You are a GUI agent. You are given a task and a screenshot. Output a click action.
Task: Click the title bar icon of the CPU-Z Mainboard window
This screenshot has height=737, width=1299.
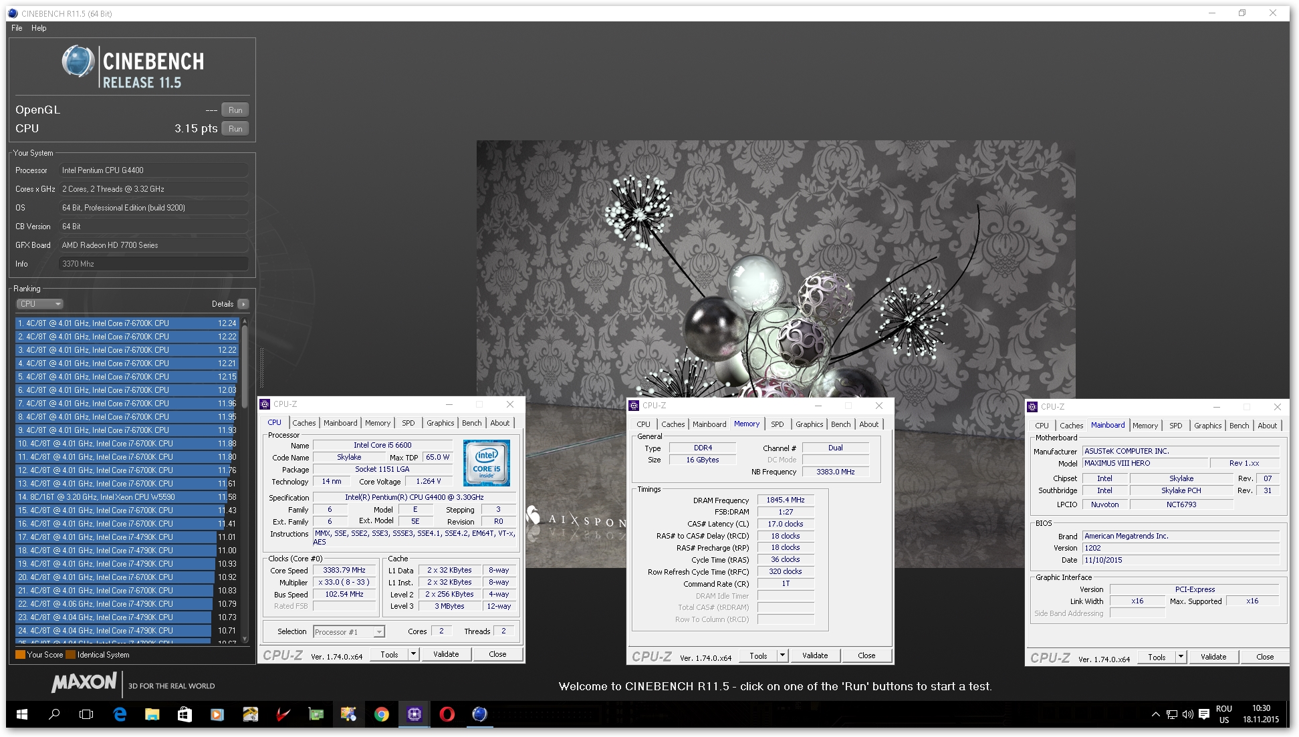[x=1032, y=407]
